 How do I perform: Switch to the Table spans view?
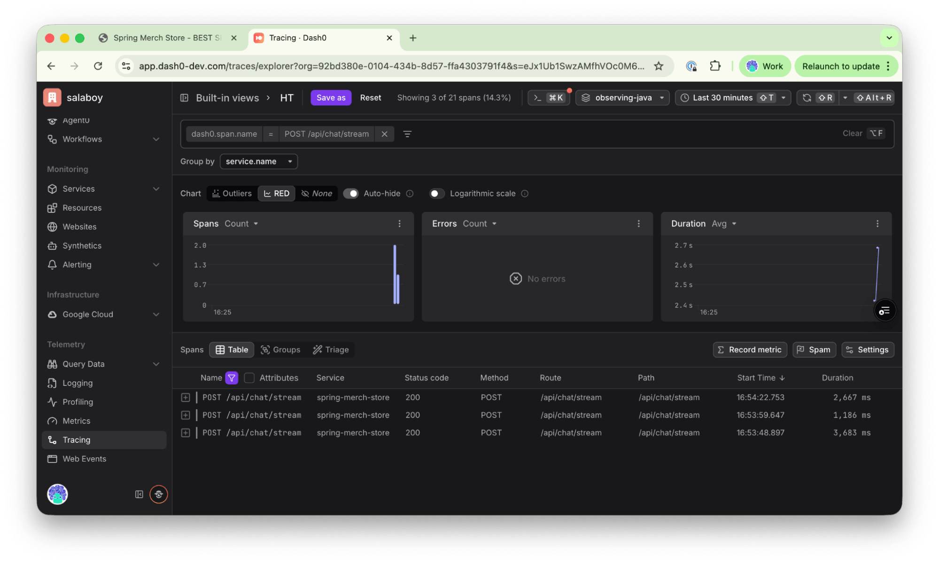click(232, 350)
